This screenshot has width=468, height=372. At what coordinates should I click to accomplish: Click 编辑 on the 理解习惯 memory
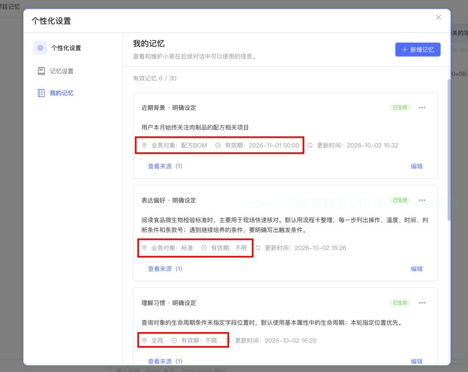pyautogui.click(x=417, y=361)
